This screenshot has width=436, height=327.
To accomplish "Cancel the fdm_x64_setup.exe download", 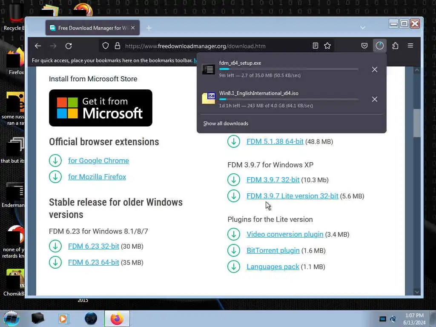I will pos(375,69).
